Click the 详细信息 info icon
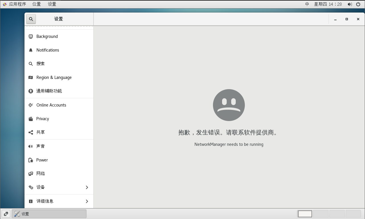This screenshot has width=365, height=219. pos(31,201)
